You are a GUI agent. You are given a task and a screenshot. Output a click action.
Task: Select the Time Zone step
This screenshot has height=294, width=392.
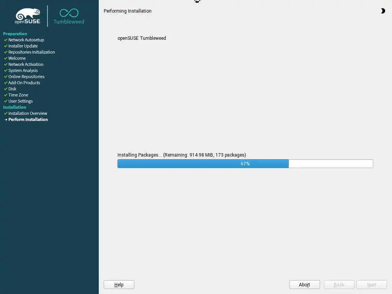coord(18,95)
